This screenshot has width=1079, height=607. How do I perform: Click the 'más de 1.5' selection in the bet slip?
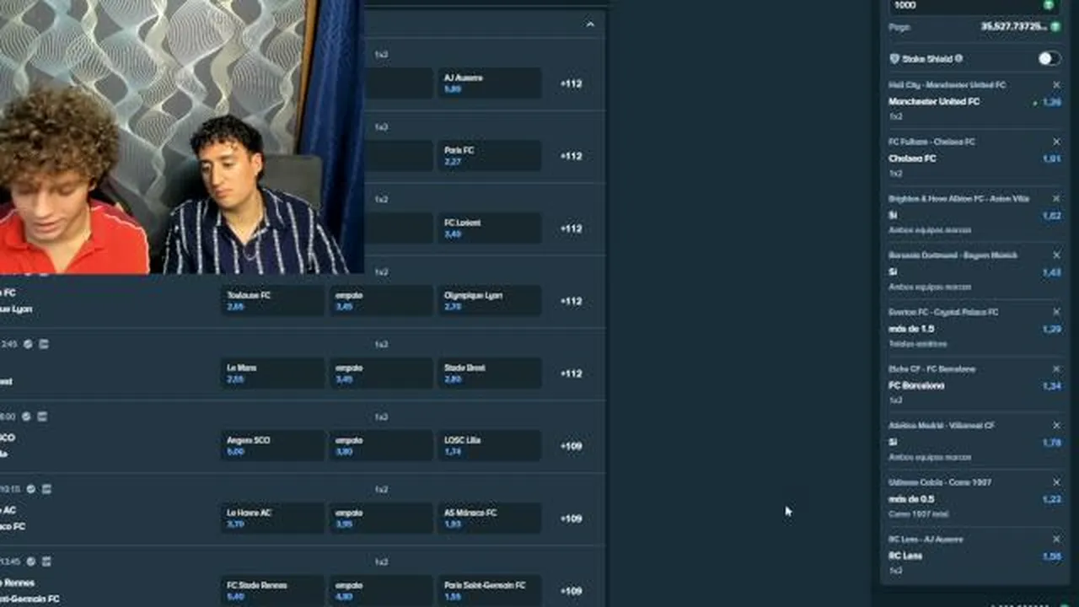pos(911,329)
